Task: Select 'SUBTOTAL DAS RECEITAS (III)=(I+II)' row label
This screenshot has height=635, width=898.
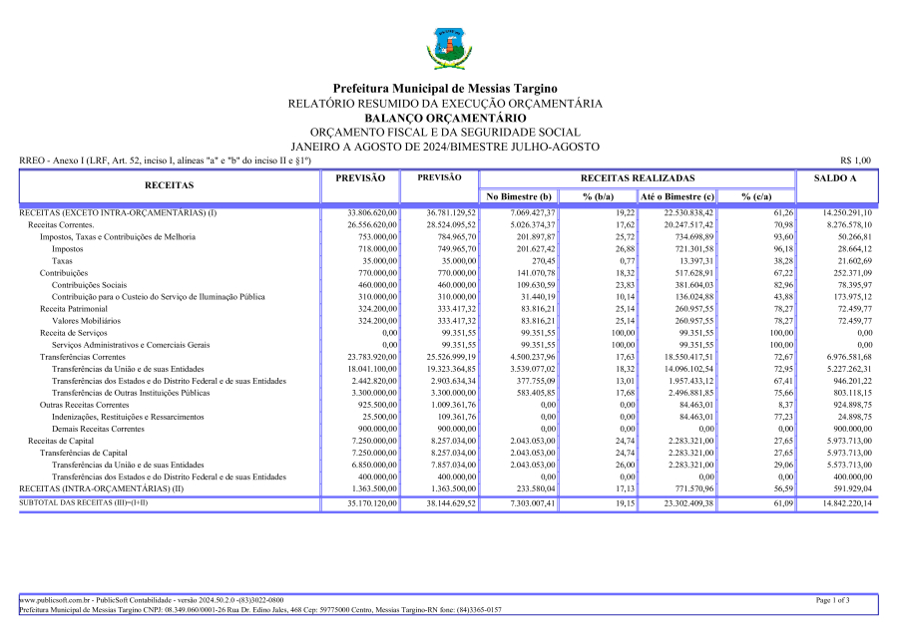Action: (x=84, y=502)
